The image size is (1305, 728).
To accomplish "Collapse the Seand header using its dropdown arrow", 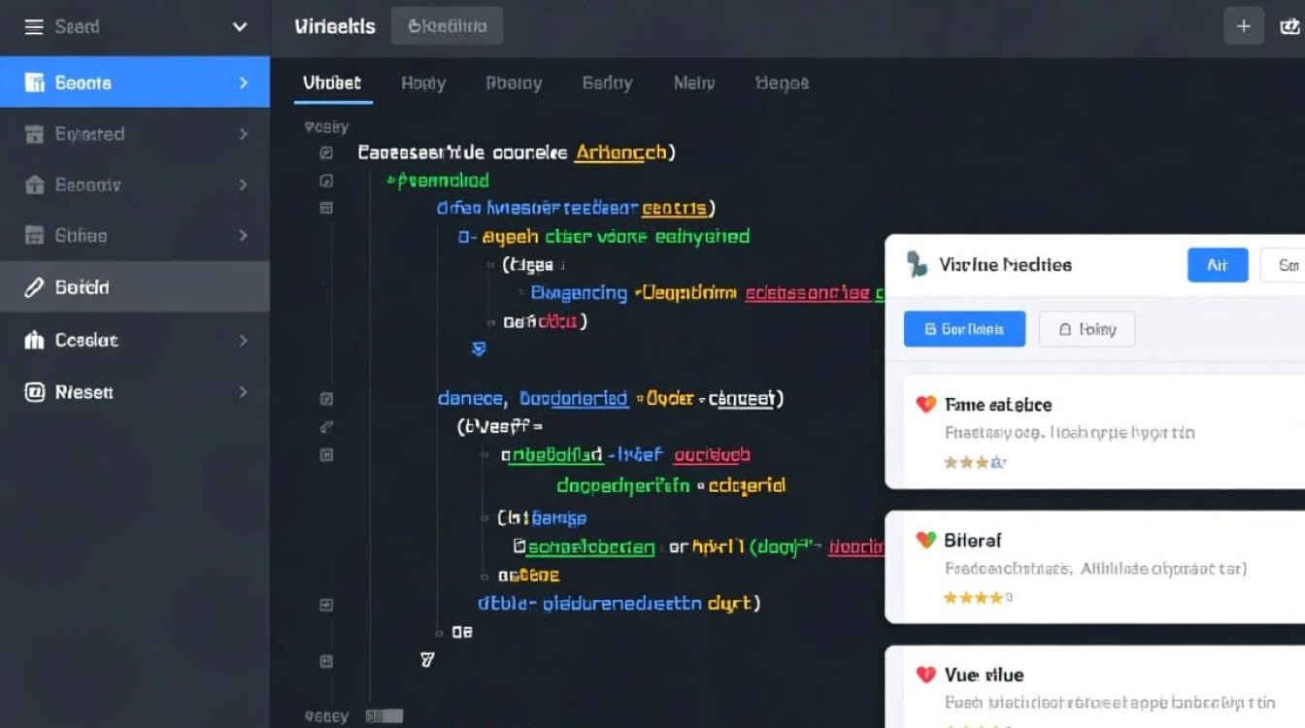I will tap(239, 26).
